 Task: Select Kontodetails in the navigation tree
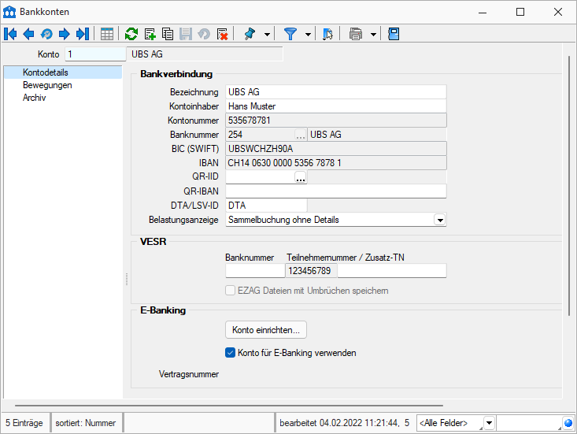tap(63, 72)
